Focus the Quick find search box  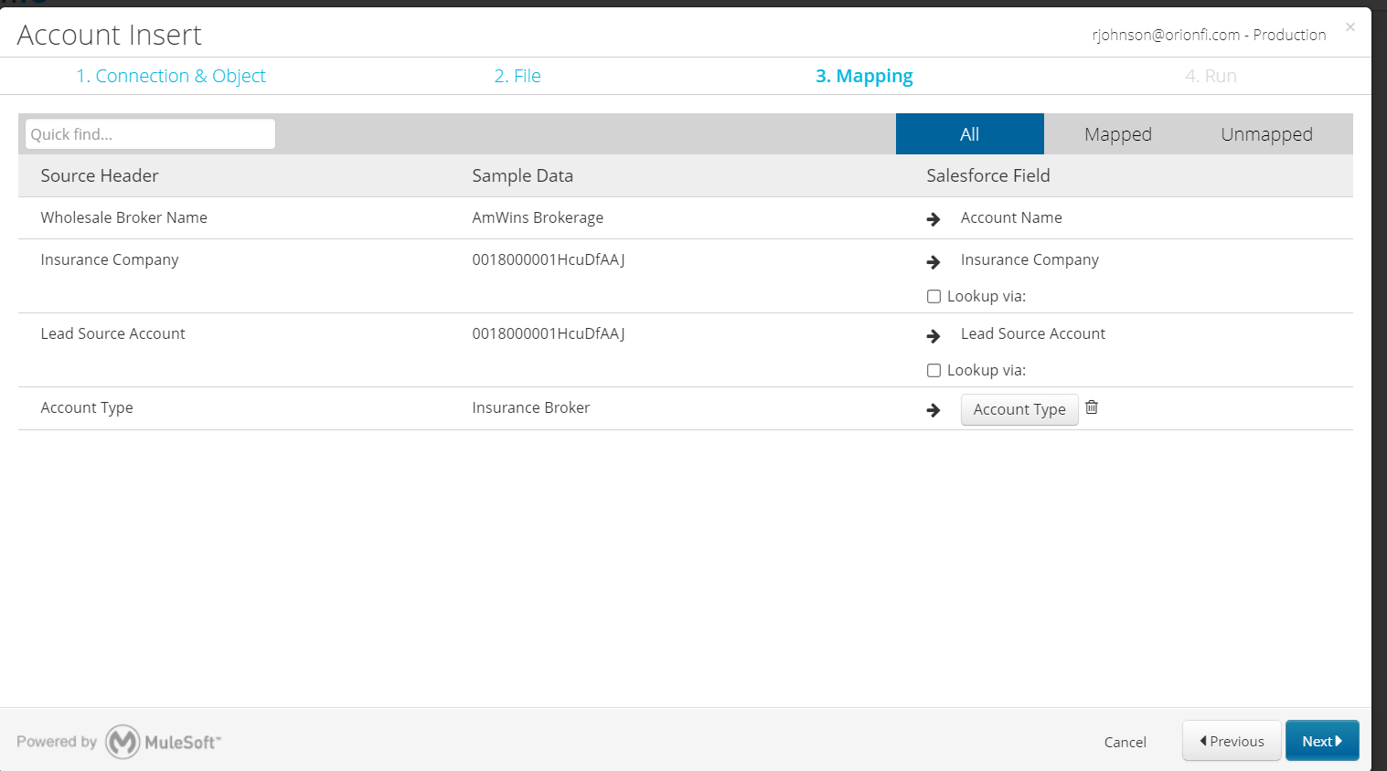pyautogui.click(x=150, y=134)
